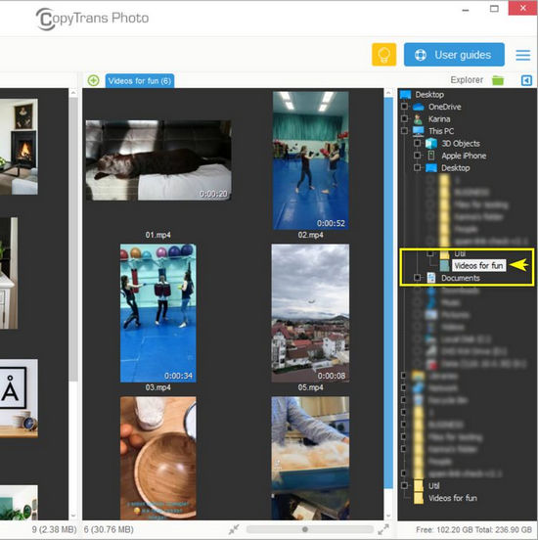Click the Documents folder icon
538x540 pixels.
[x=430, y=278]
